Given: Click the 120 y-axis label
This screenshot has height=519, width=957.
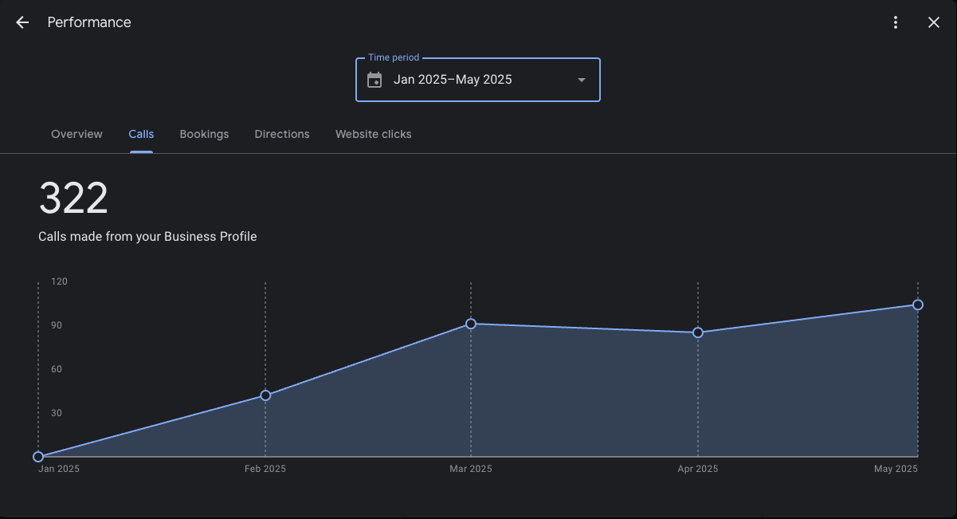Looking at the screenshot, I should tap(59, 281).
